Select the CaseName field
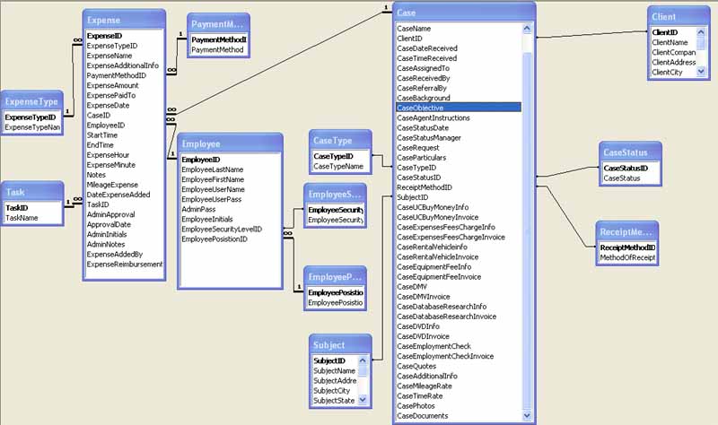Viewport: 718px width, 425px height. coord(414,29)
